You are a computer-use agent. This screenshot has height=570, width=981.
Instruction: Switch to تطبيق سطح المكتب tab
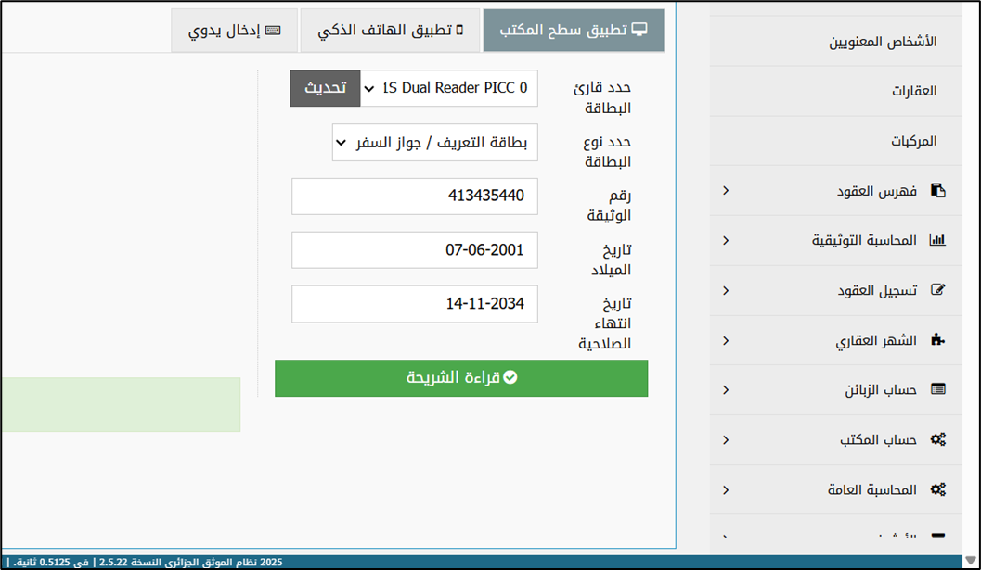(574, 31)
